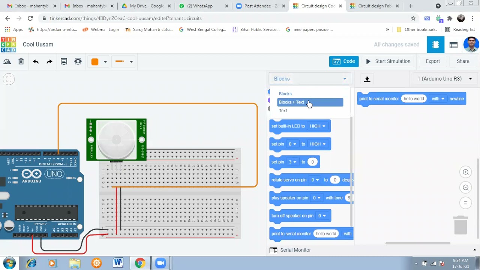Open the Apps bookmarks shortcut
This screenshot has width=480, height=270.
[x=14, y=30]
